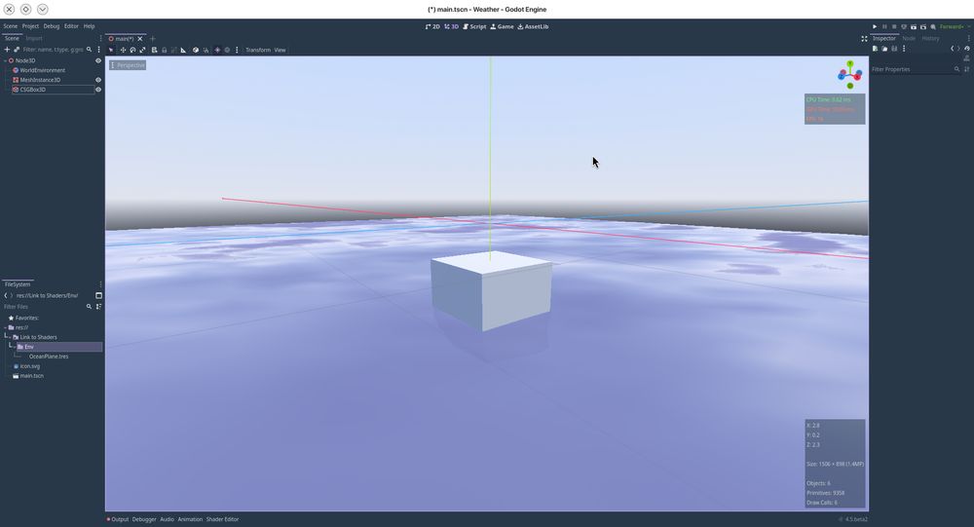The height and width of the screenshot is (527, 974).
Task: Group the selected node's children
Action: 174,50
